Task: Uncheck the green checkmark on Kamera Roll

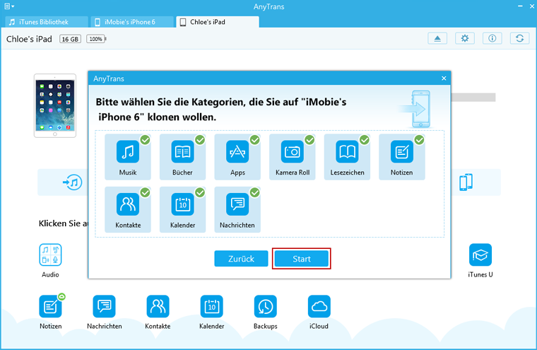Action: (x=309, y=140)
